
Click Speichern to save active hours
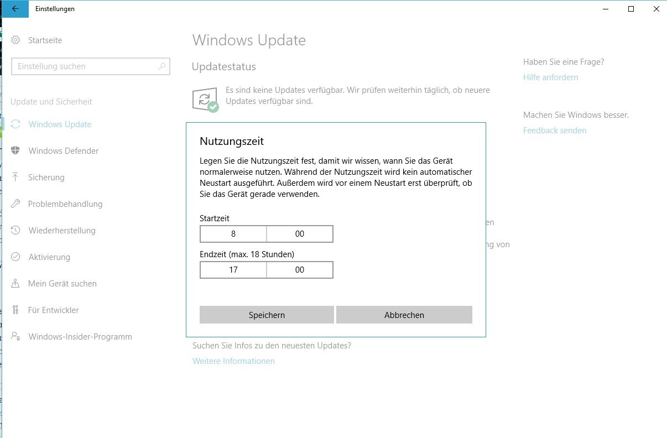pyautogui.click(x=267, y=315)
